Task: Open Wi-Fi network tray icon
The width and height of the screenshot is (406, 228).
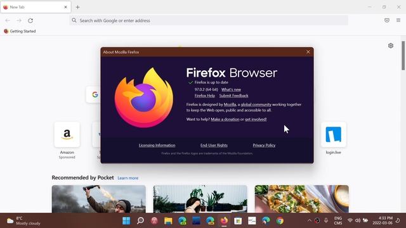Action: tap(350, 221)
